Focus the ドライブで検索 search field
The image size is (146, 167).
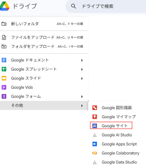106,6
